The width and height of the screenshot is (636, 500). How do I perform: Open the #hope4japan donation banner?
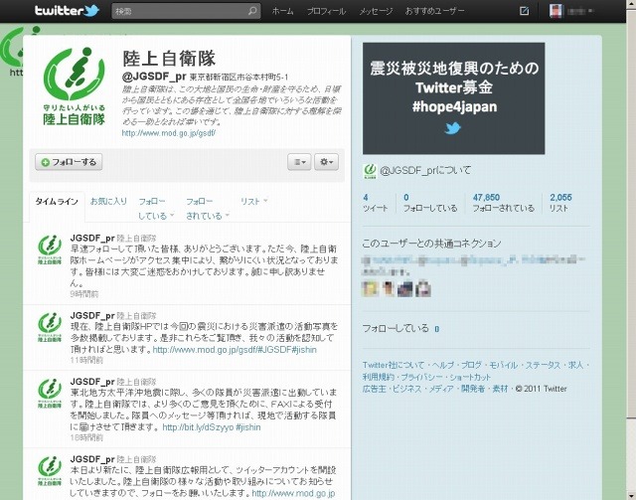[x=453, y=98]
